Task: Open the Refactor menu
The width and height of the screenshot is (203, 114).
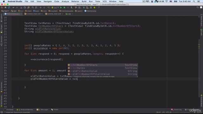Action: [x=75, y=1]
